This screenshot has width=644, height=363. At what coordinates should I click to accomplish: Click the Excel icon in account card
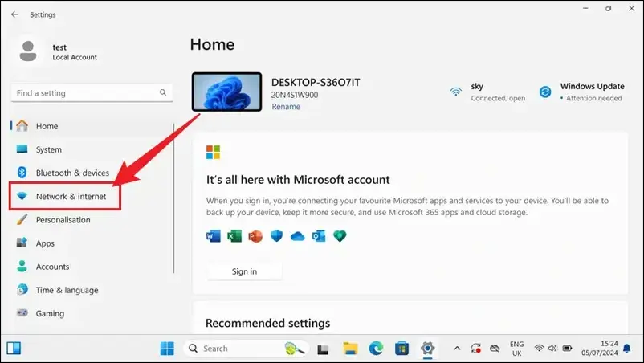point(234,236)
